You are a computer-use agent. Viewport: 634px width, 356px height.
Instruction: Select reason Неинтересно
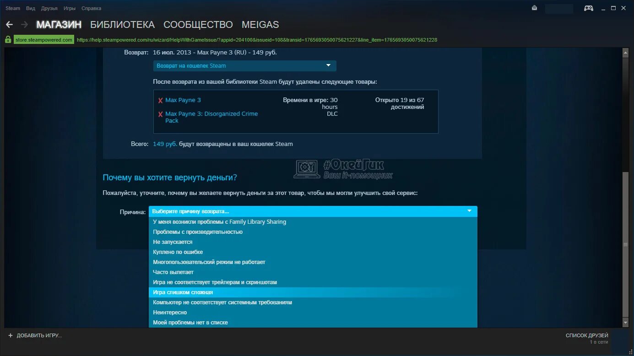313,313
